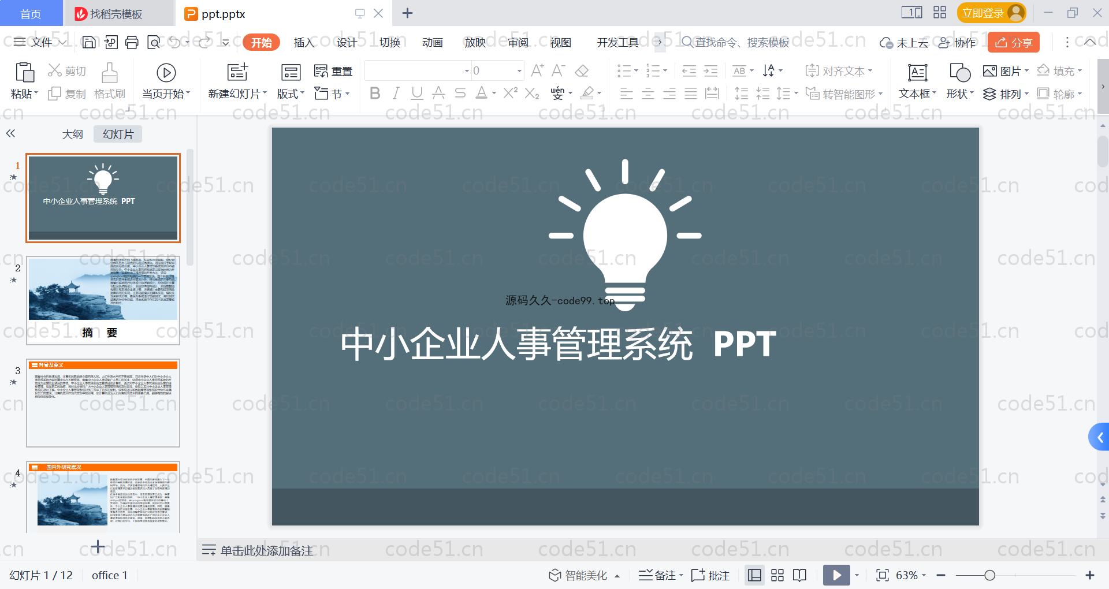This screenshot has height=589, width=1109.
Task: Open the font size dropdown
Action: click(519, 71)
